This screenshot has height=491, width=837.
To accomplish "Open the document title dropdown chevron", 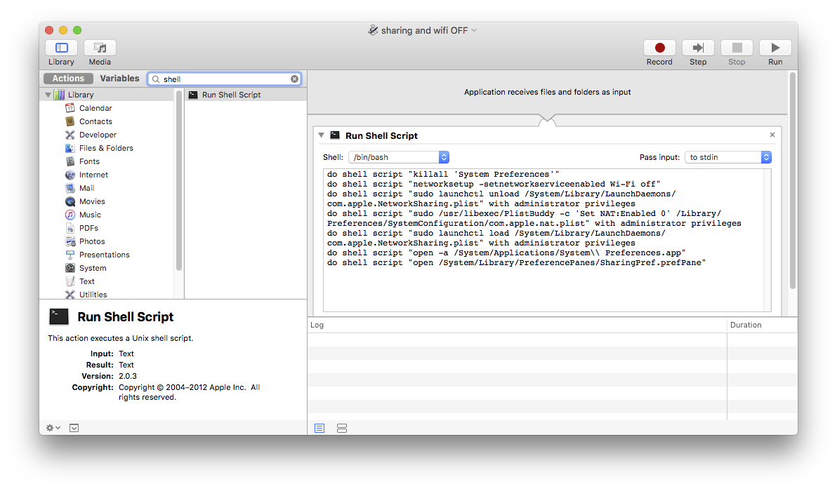I will pyautogui.click(x=474, y=30).
